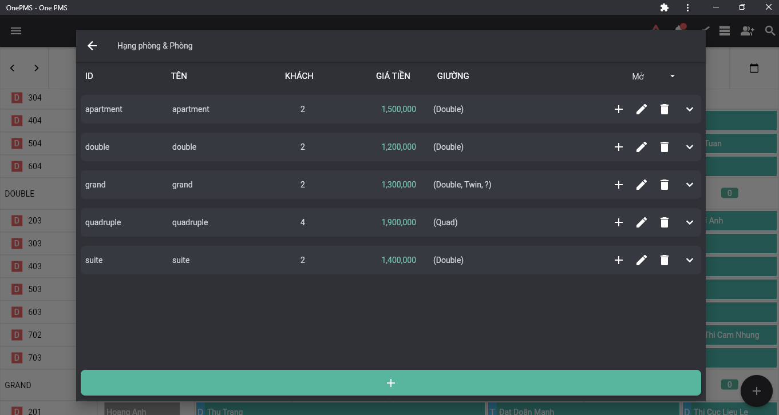779x415 pixels.
Task: Open the calendar date picker icon
Action: pyautogui.click(x=754, y=68)
